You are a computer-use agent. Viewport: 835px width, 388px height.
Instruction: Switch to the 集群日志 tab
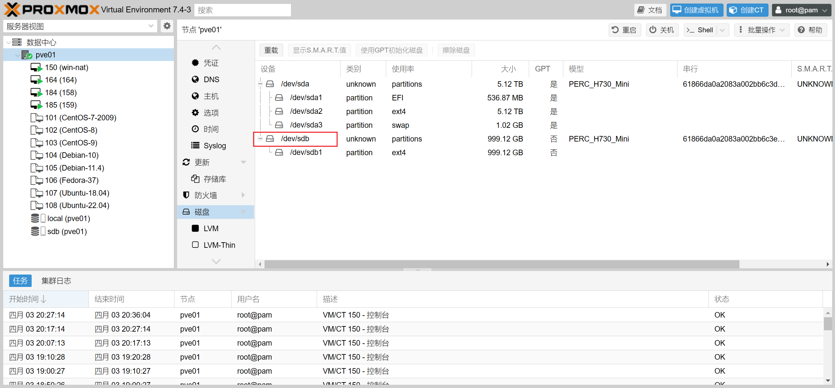(56, 281)
